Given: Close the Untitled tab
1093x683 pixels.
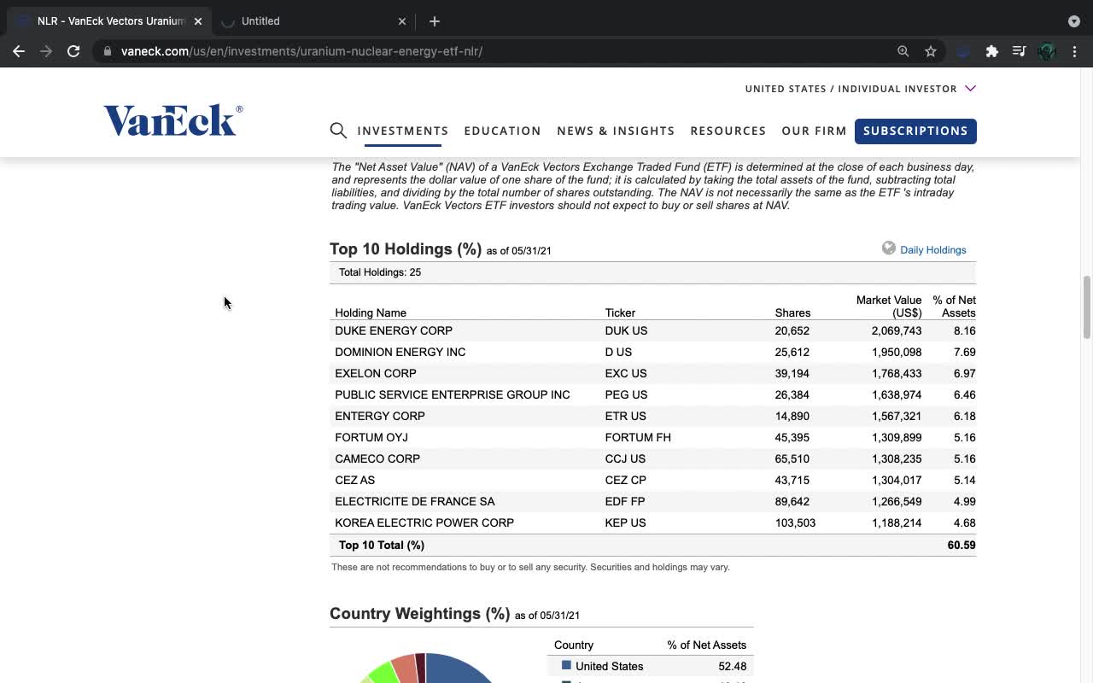Looking at the screenshot, I should [402, 21].
